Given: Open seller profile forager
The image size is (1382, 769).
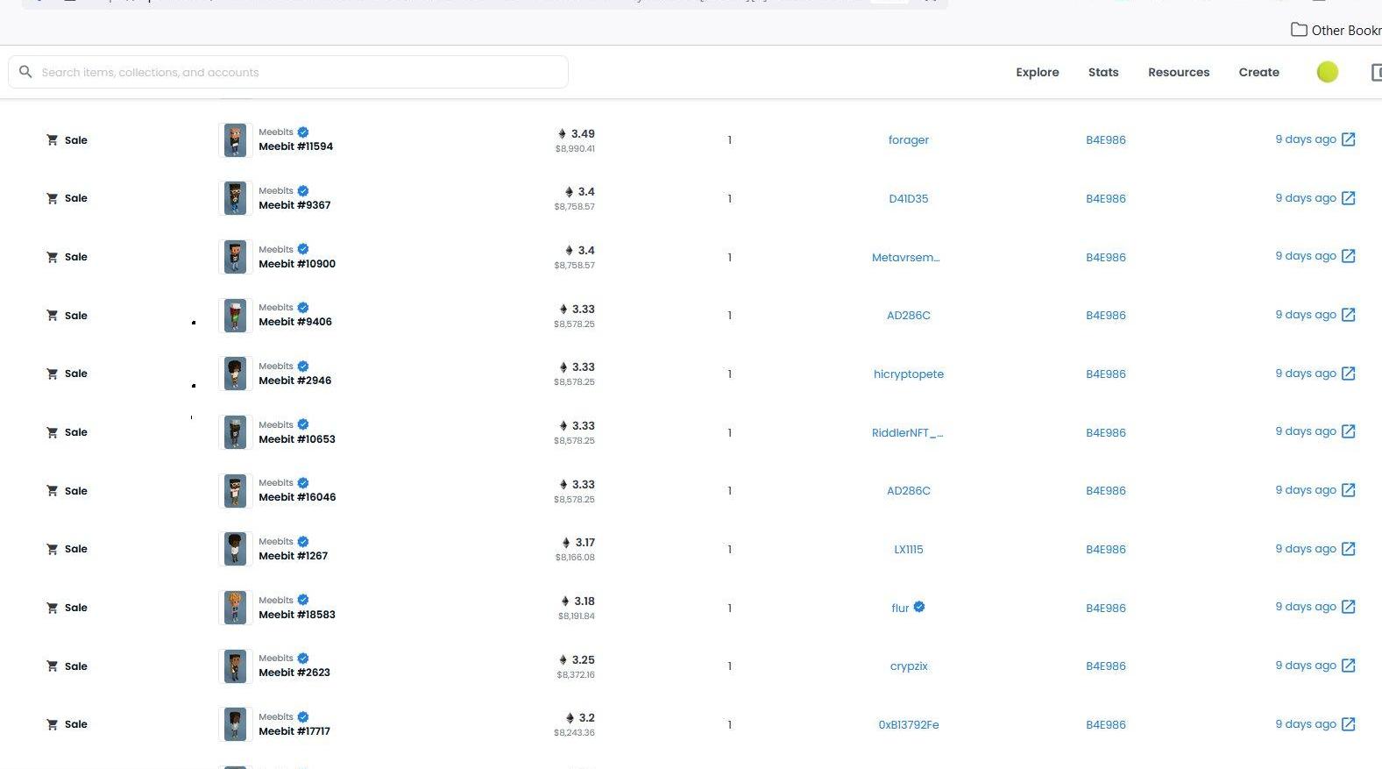Looking at the screenshot, I should [x=908, y=139].
